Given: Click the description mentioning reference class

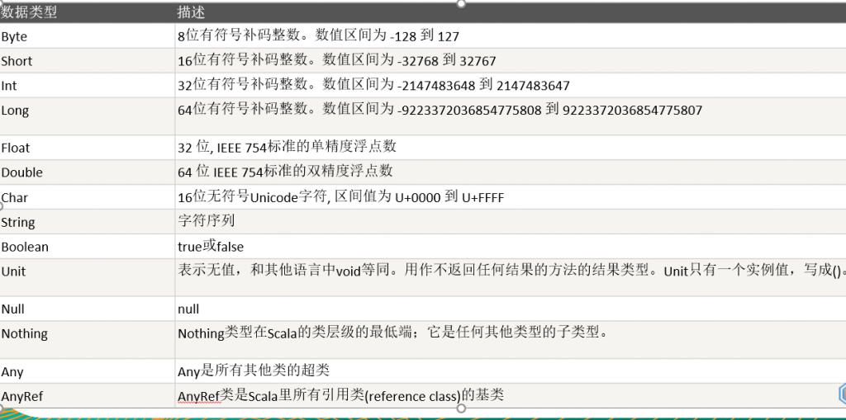Looking at the screenshot, I should pyautogui.click(x=511, y=396).
